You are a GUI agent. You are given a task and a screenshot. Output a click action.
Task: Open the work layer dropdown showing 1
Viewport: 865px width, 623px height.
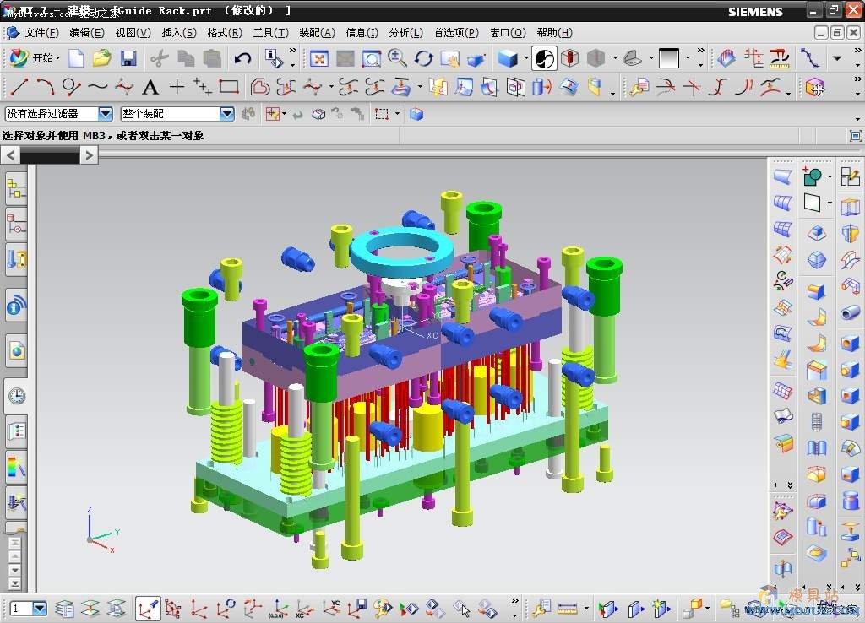coord(39,608)
